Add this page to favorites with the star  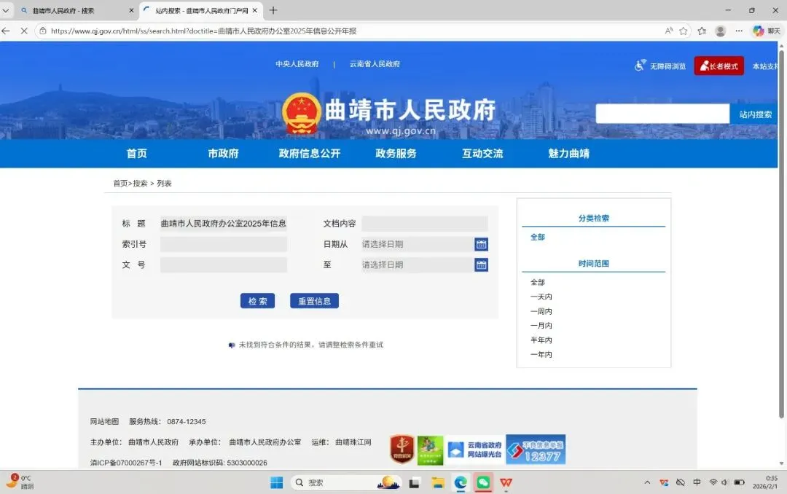click(683, 31)
